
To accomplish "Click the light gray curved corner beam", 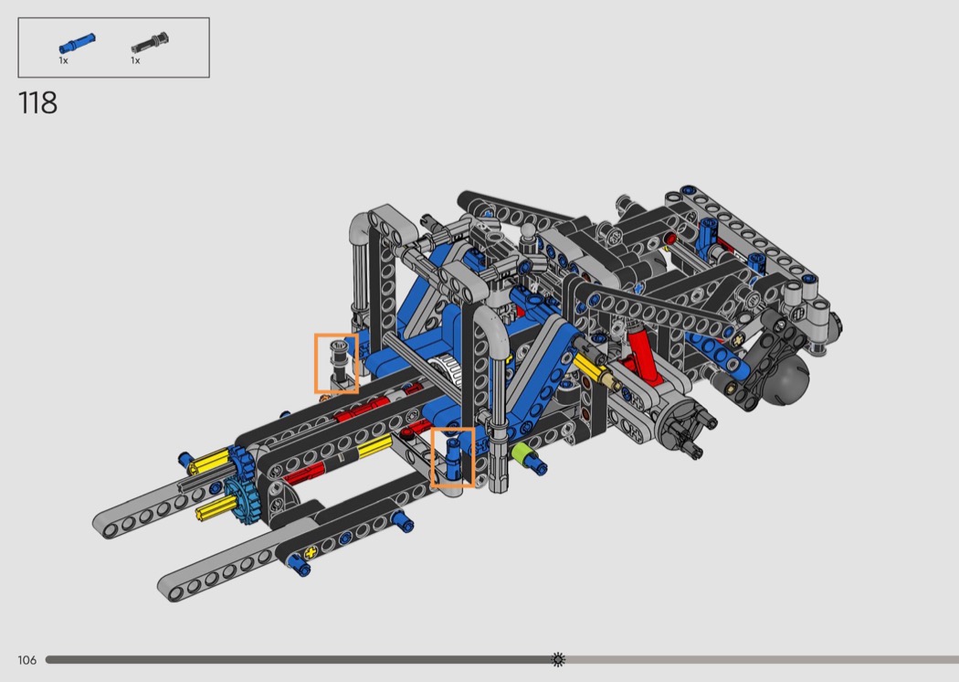I will (366, 226).
